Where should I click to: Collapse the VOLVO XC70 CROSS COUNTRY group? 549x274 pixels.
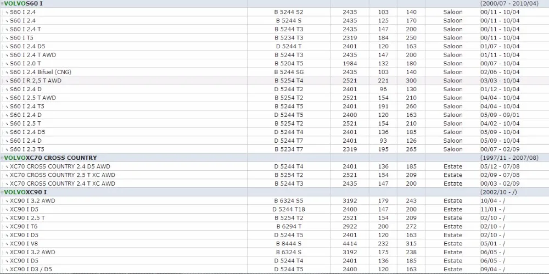point(2,158)
